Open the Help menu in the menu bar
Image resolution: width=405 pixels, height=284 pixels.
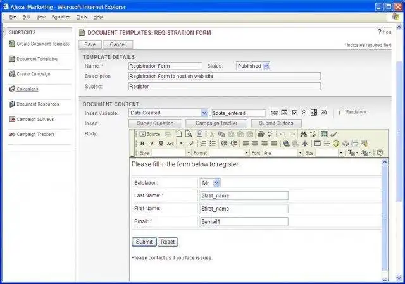pyautogui.click(x=98, y=17)
